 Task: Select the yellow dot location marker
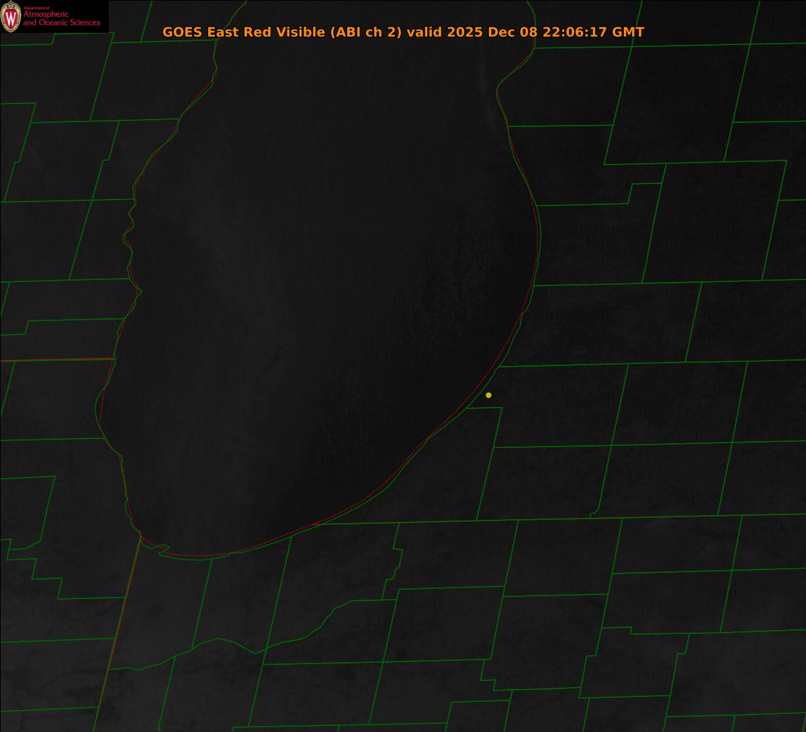coord(488,395)
